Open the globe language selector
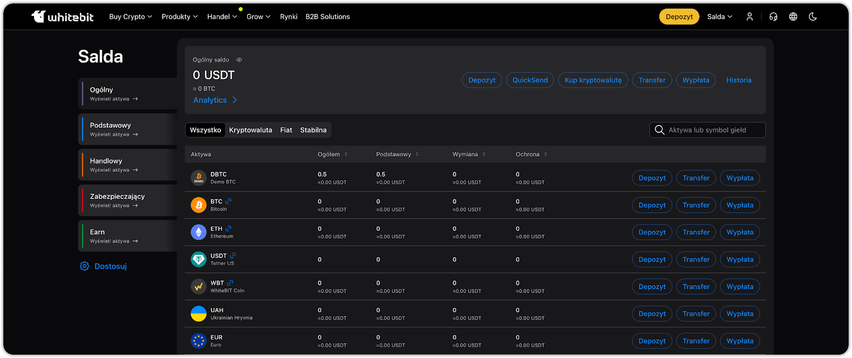This screenshot has width=852, height=358. click(x=793, y=16)
